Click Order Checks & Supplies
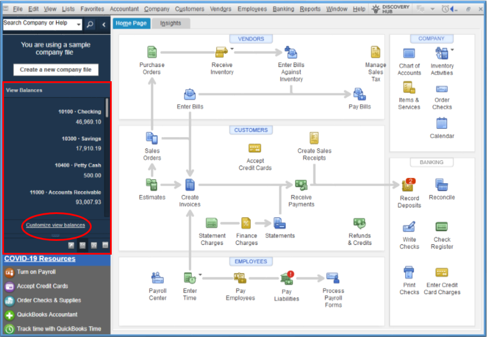 pos(43,300)
